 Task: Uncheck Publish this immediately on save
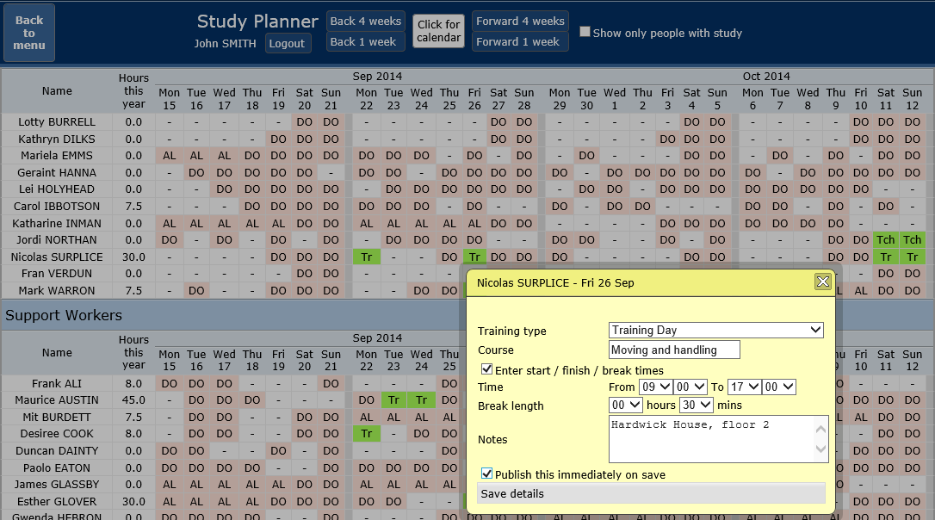click(486, 474)
